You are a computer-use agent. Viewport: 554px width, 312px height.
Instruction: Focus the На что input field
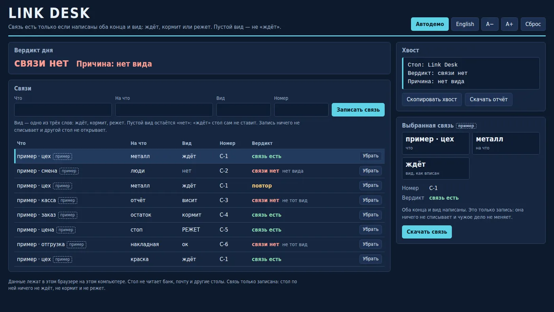tap(164, 110)
